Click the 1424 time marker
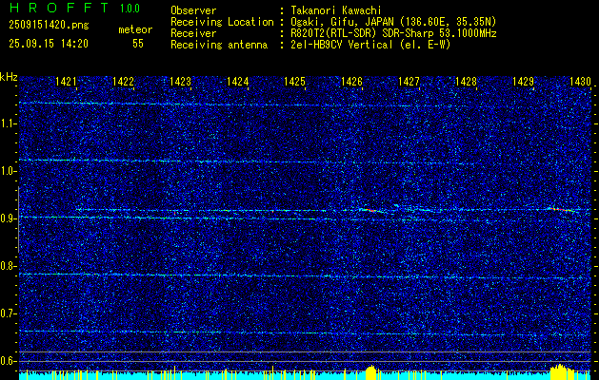 pos(238,82)
